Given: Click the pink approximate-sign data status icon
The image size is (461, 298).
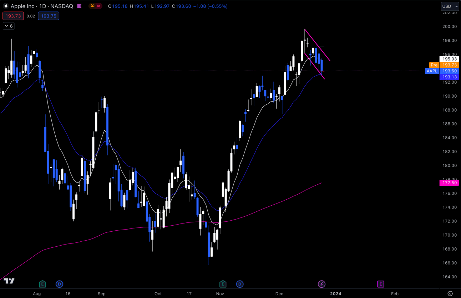Looking at the screenshot, I should [x=98, y=6].
